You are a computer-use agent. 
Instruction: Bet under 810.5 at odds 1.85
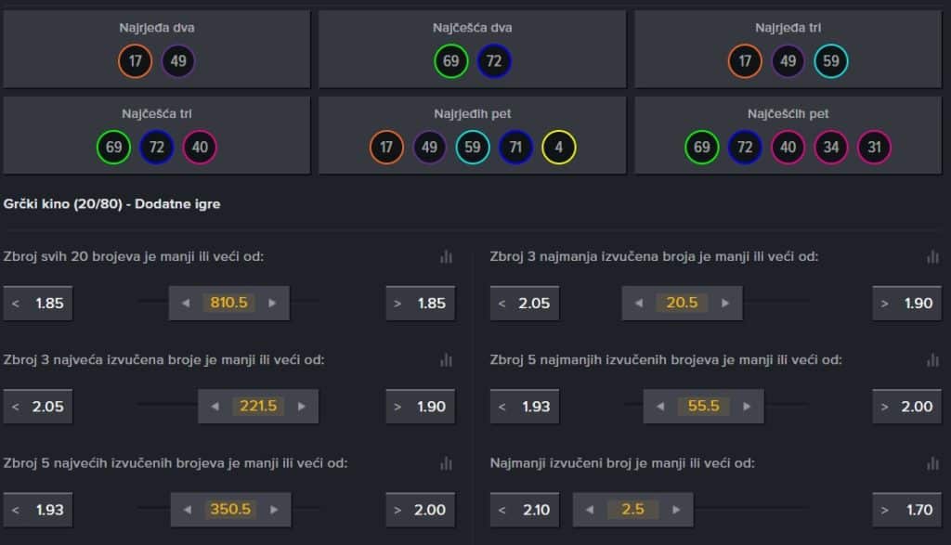(38, 303)
